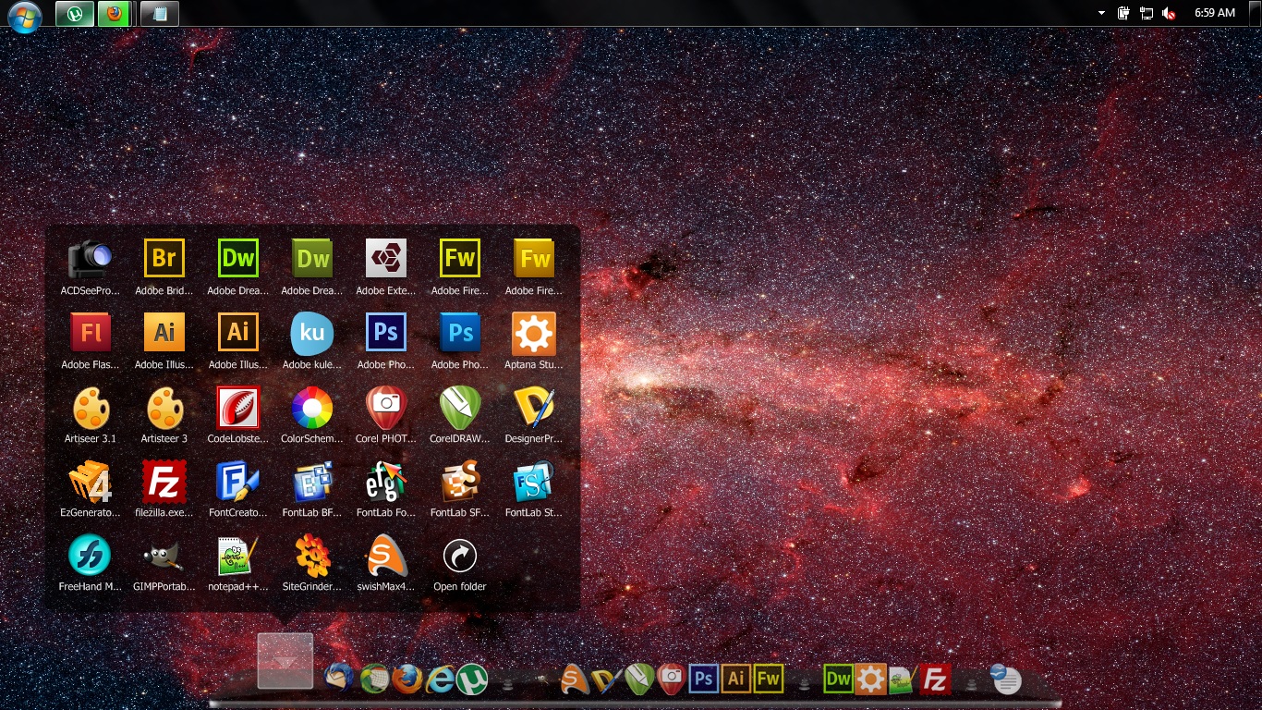Launch Fireworks Fw icon in the dock
1262x710 pixels.
[x=769, y=679]
